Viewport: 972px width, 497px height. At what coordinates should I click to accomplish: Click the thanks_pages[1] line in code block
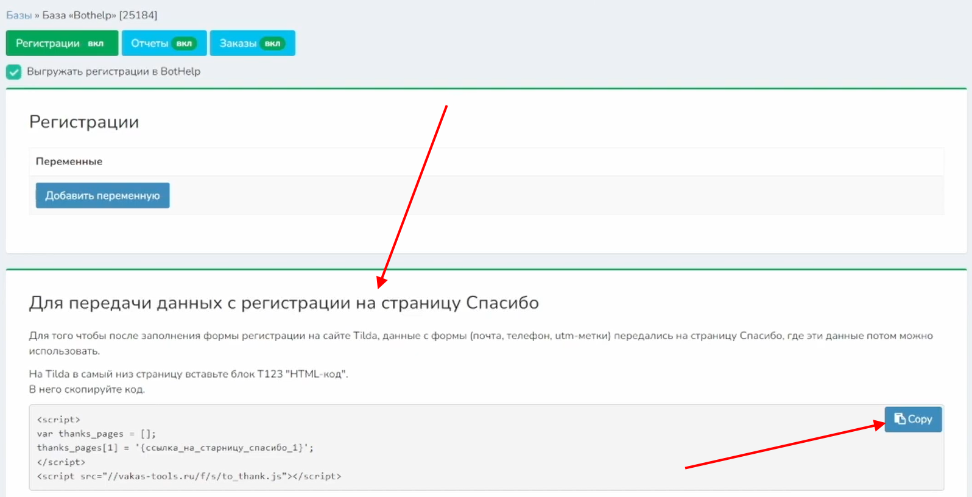coord(175,448)
